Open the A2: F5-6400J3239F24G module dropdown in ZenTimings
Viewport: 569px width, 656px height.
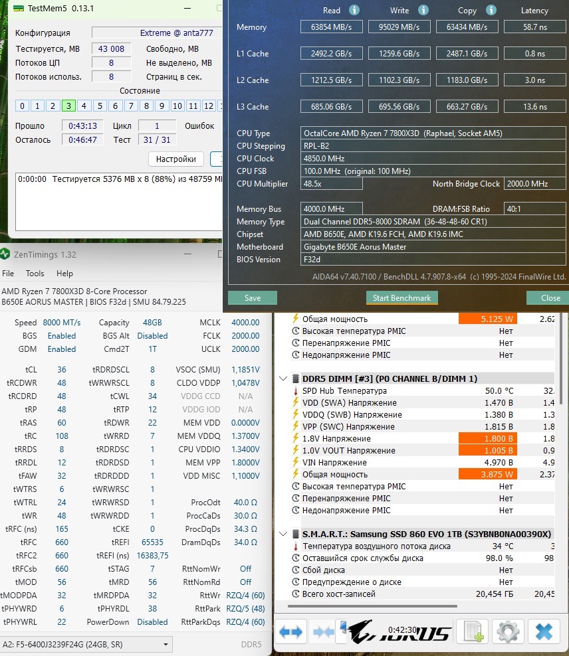86,644
